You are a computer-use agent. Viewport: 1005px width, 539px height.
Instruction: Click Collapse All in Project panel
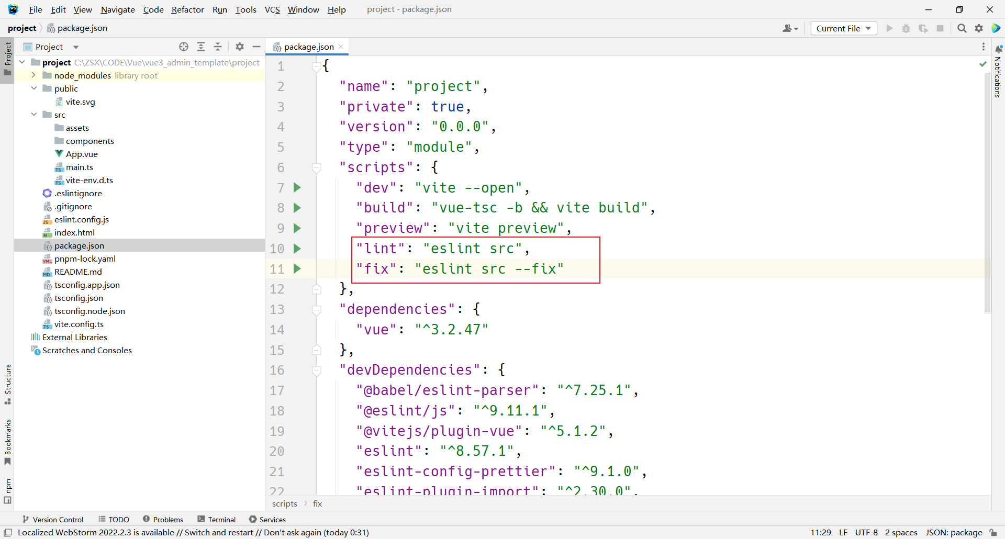point(218,47)
